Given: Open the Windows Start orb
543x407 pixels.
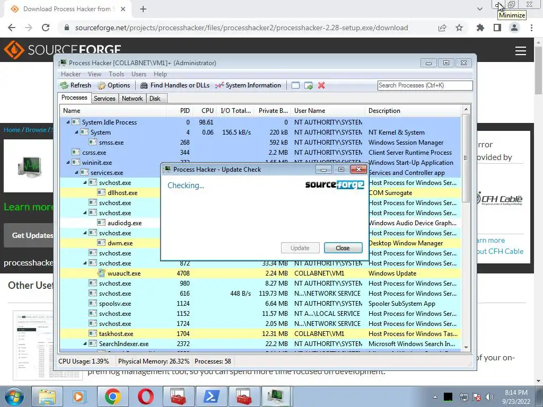Looking at the screenshot, I should click(x=13, y=396).
